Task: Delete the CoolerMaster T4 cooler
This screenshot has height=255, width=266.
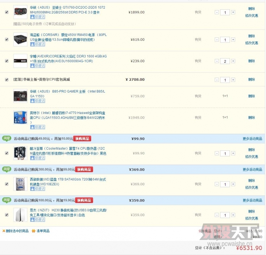Action: click(251, 150)
